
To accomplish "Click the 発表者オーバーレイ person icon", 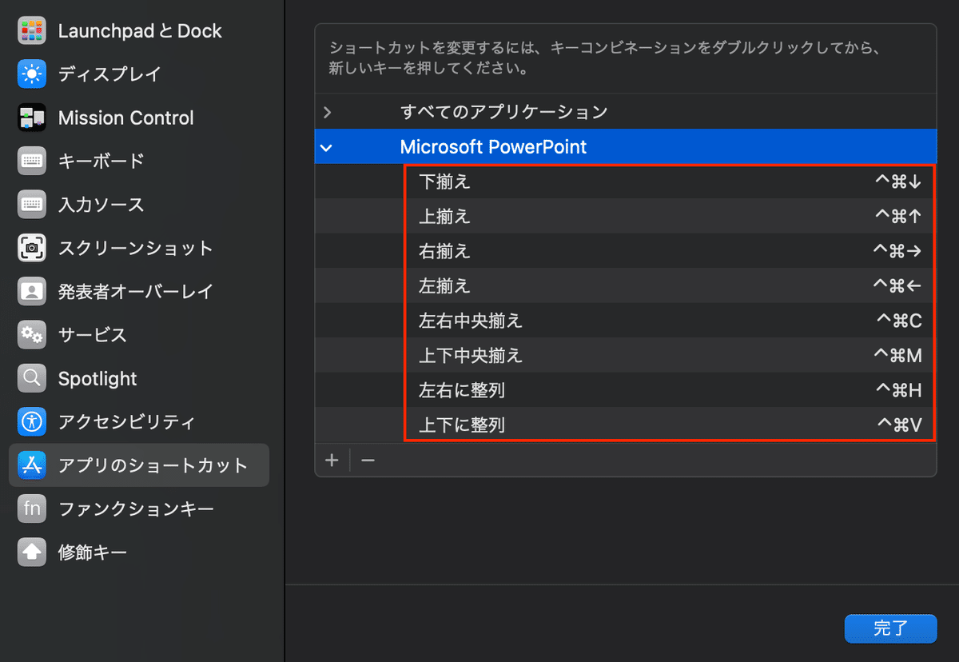I will (x=32, y=292).
